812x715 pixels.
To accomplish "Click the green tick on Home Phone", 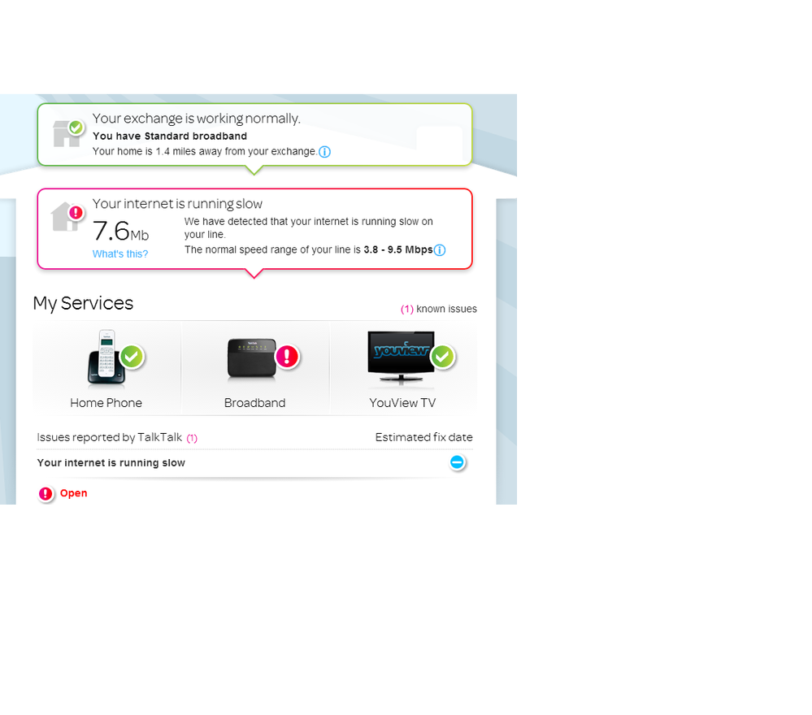I will (132, 356).
